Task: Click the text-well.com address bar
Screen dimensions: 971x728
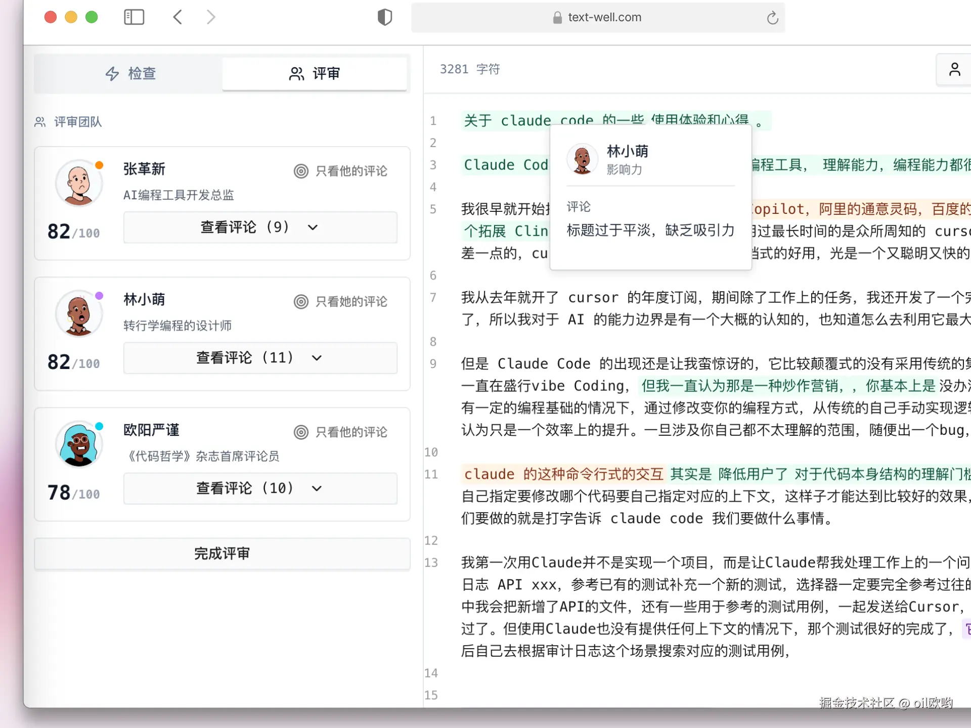Action: [x=604, y=18]
